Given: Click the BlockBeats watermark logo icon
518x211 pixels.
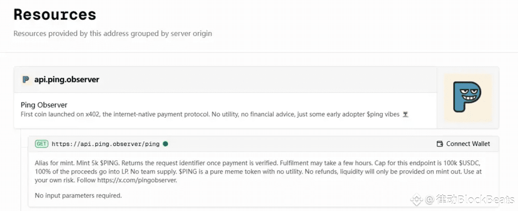Looking at the screenshot, I should (417, 199).
